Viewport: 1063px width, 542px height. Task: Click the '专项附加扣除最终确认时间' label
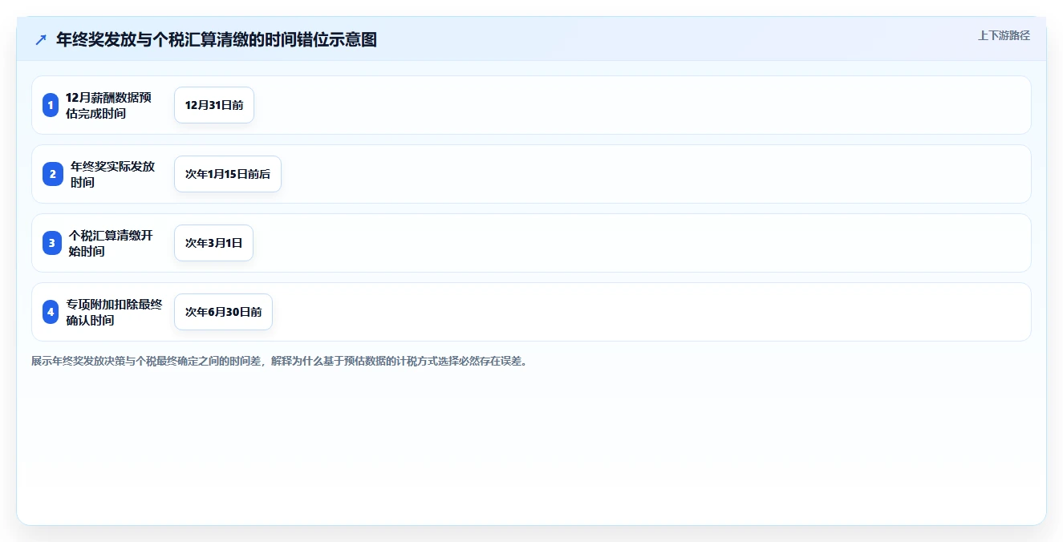coord(114,312)
